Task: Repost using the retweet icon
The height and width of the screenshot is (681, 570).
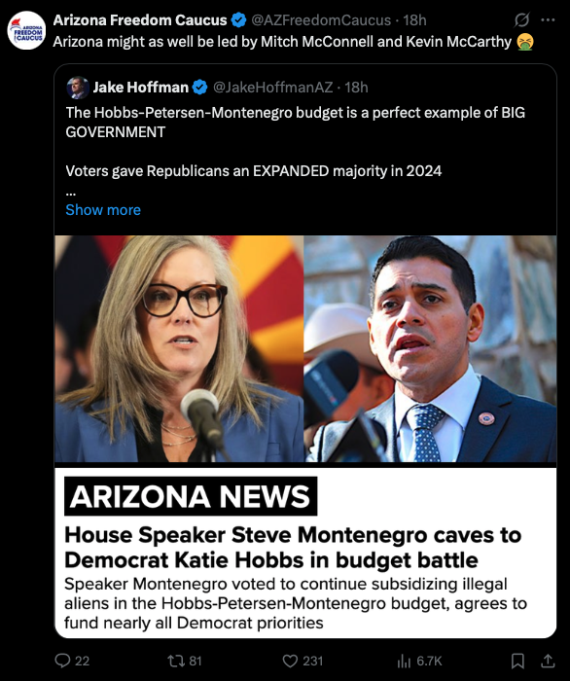Action: pyautogui.click(x=175, y=661)
